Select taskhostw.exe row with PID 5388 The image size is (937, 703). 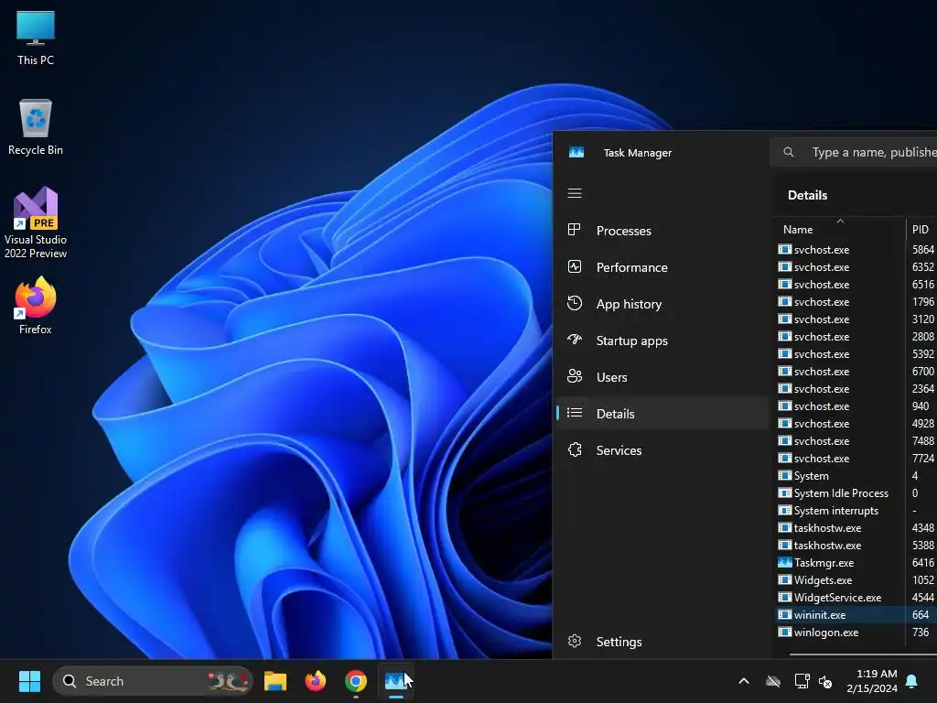[x=856, y=545]
